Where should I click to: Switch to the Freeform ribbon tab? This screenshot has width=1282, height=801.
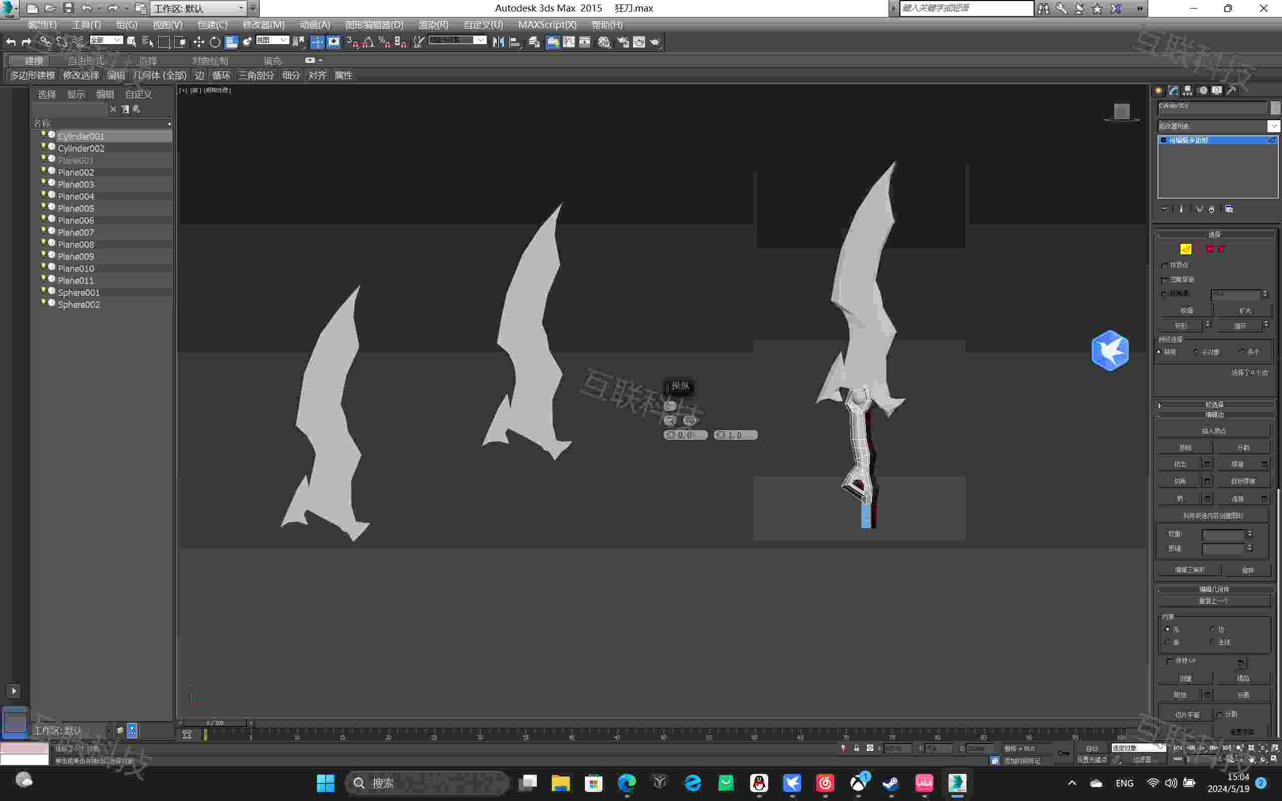coord(86,61)
